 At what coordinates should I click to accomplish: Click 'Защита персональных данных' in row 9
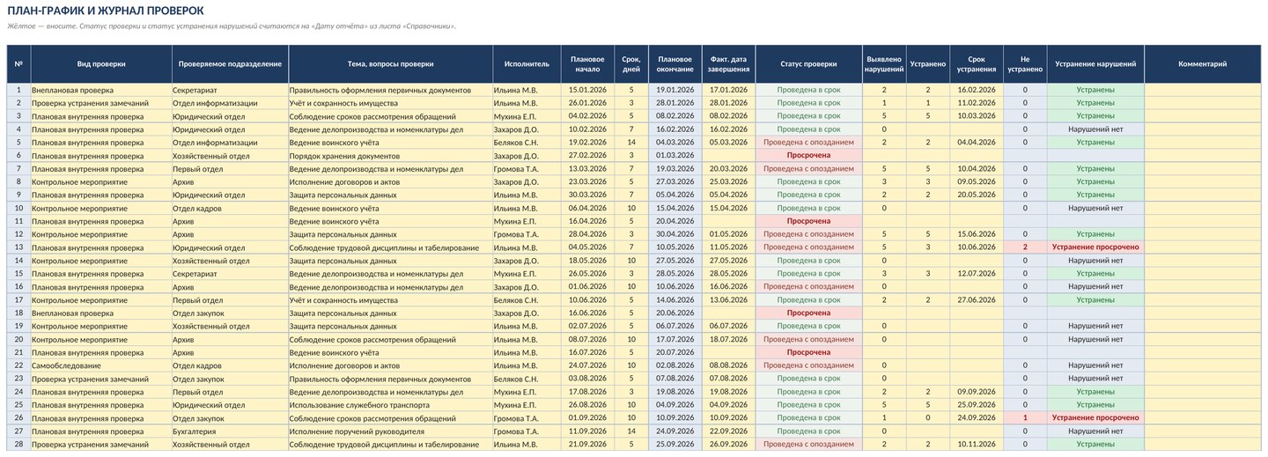click(390, 195)
